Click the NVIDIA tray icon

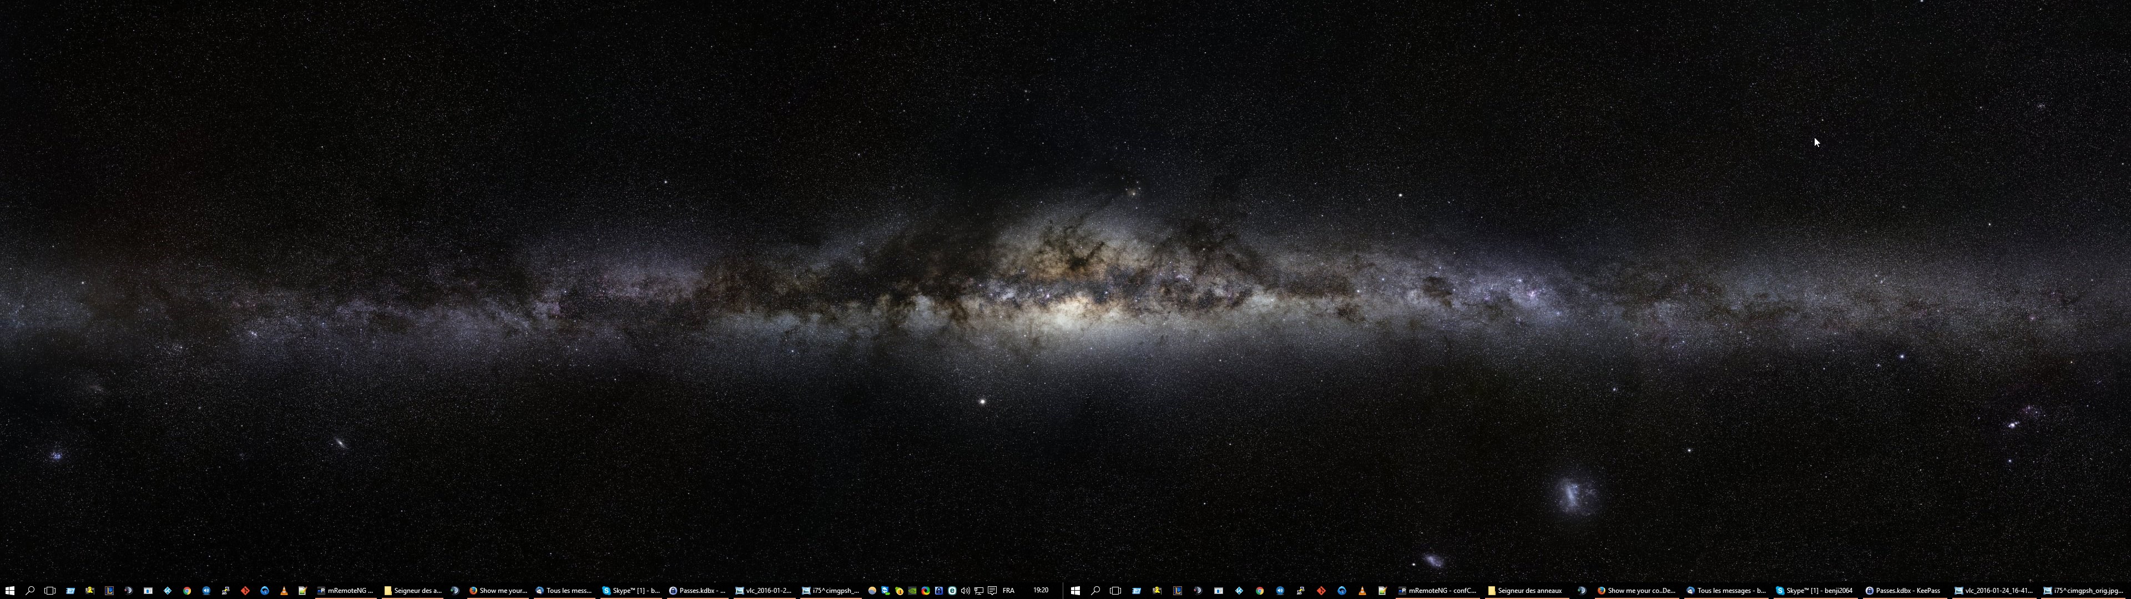(x=912, y=591)
